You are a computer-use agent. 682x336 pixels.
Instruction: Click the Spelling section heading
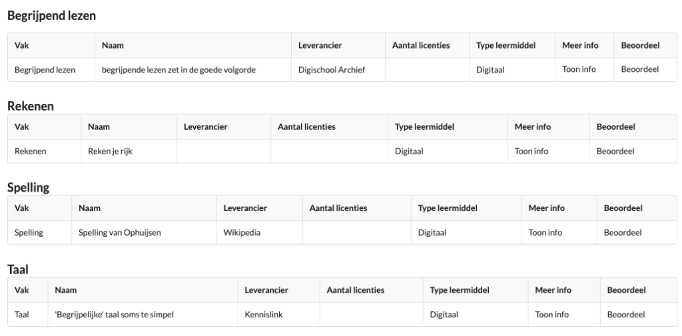28,188
